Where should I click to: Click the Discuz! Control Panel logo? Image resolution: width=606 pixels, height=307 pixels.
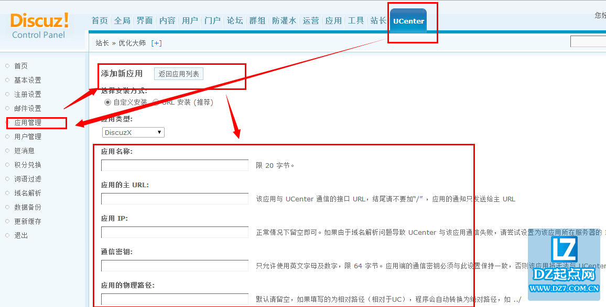point(39,26)
